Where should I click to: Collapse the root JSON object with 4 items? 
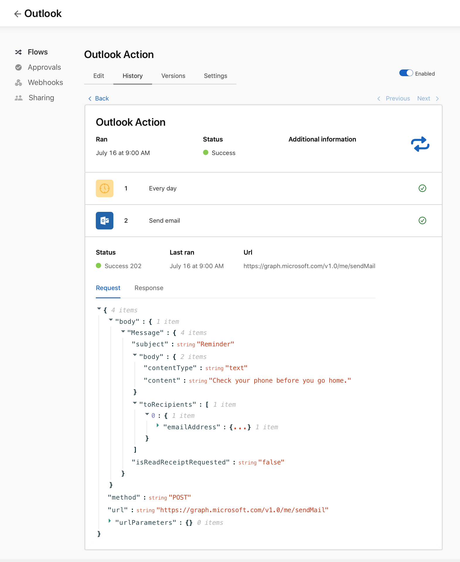click(x=99, y=309)
